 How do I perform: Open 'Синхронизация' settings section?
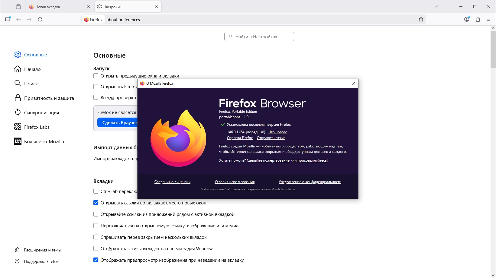(x=41, y=112)
